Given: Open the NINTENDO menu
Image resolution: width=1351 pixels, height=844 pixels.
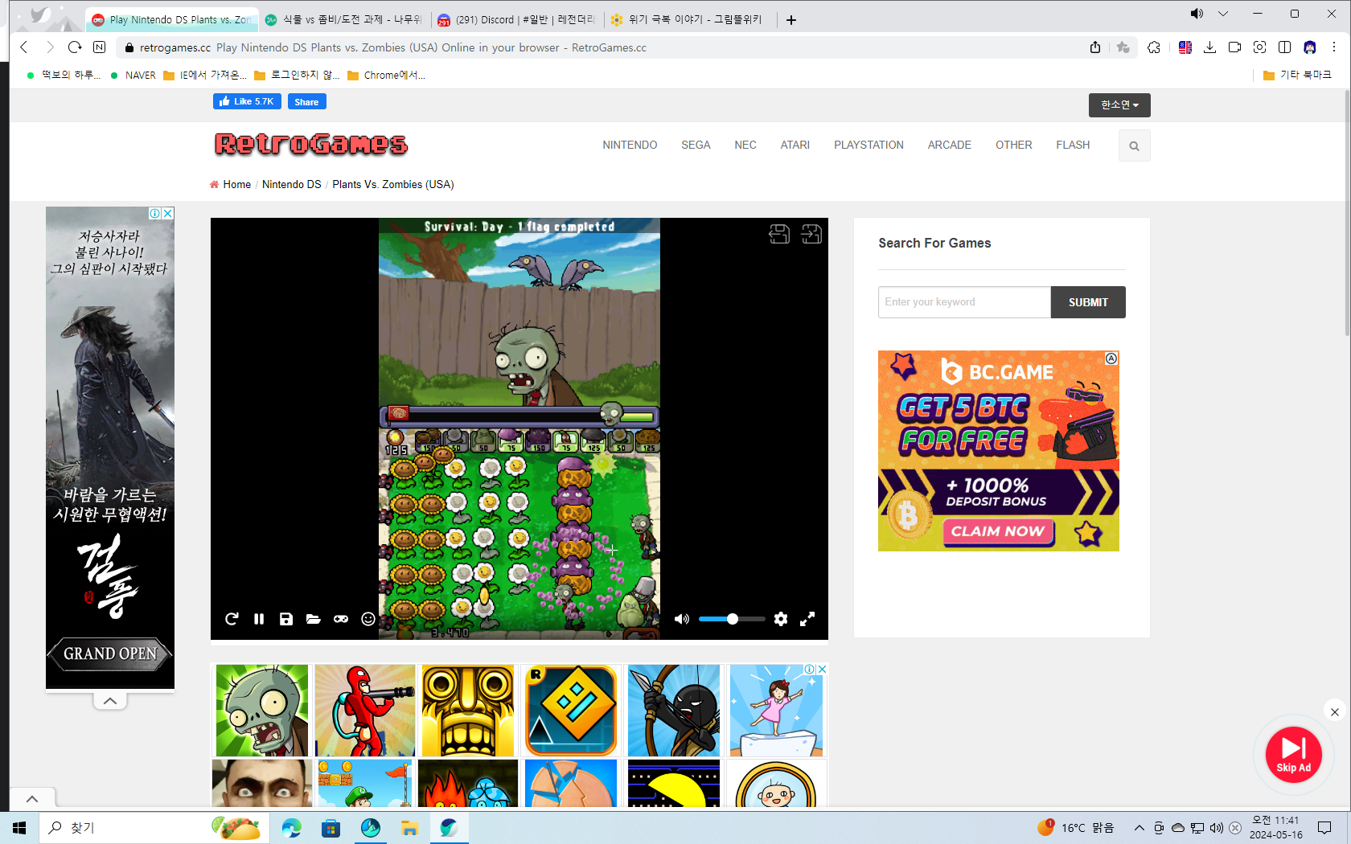Looking at the screenshot, I should coord(630,145).
